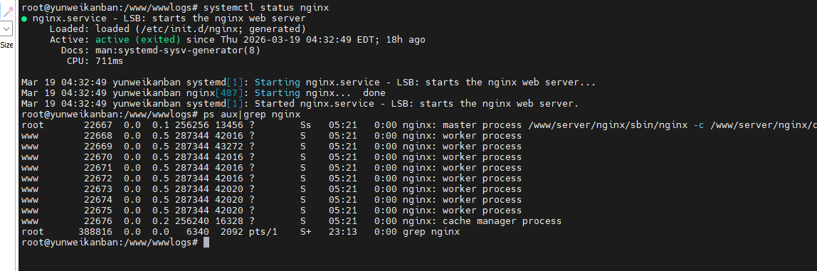Click the CPU value '711ms'
The height and width of the screenshot is (271, 817).
110,61
